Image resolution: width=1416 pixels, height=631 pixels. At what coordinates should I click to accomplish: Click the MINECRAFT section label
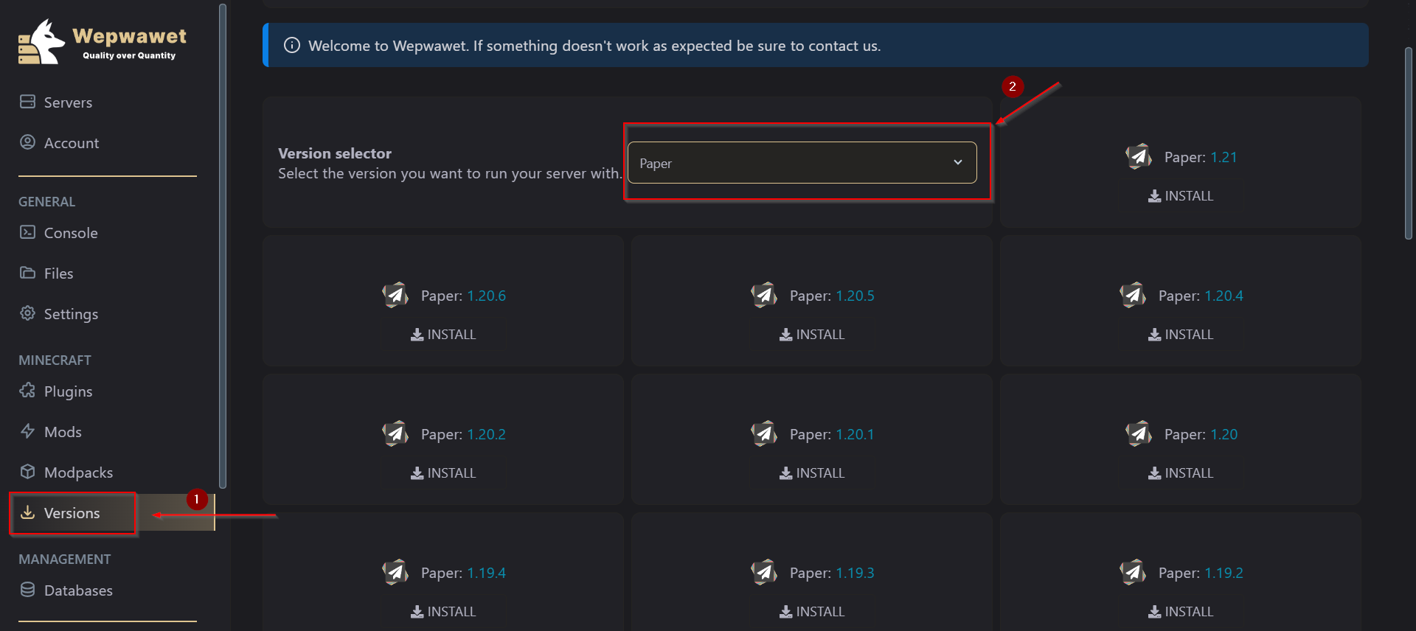click(x=55, y=360)
